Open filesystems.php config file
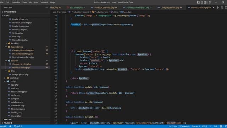 coord(18,109)
